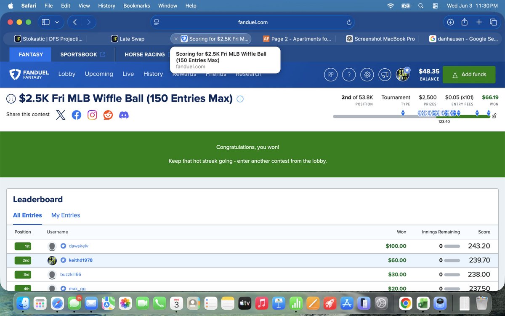Show Safari tab overview
Screen dimensions: 505x316
[x=493, y=22]
